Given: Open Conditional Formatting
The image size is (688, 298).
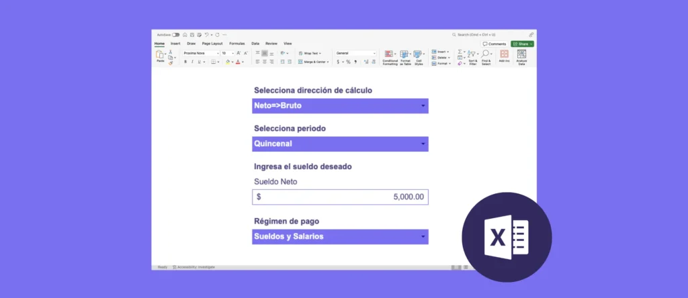Looking at the screenshot, I should coord(390,58).
